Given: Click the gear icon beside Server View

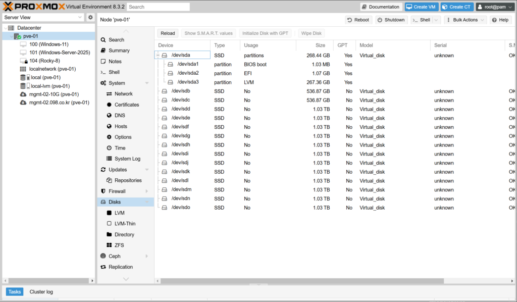Looking at the screenshot, I should [90, 17].
